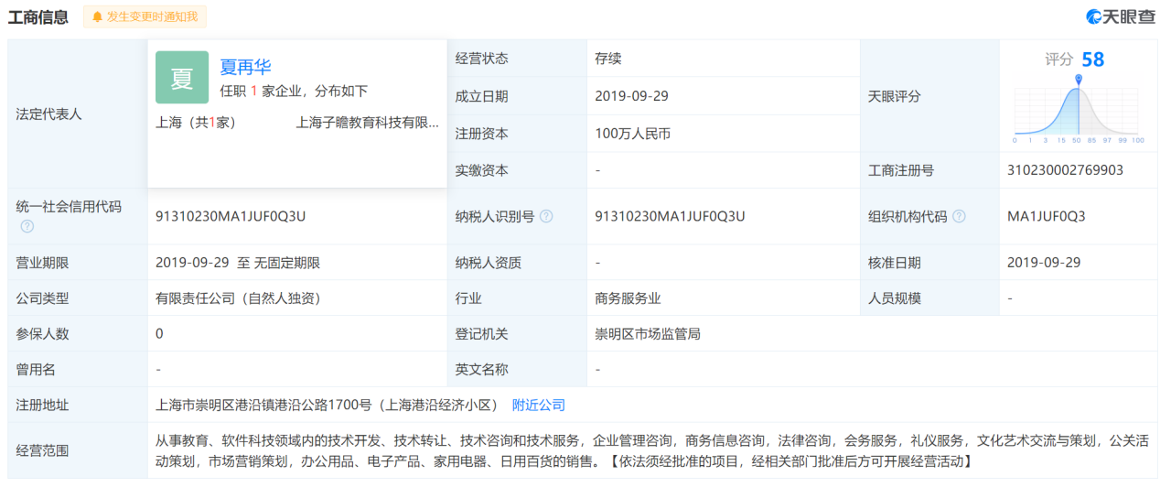The height and width of the screenshot is (487, 1171).
Task: Click the red company count after 任职
Action: point(253,91)
